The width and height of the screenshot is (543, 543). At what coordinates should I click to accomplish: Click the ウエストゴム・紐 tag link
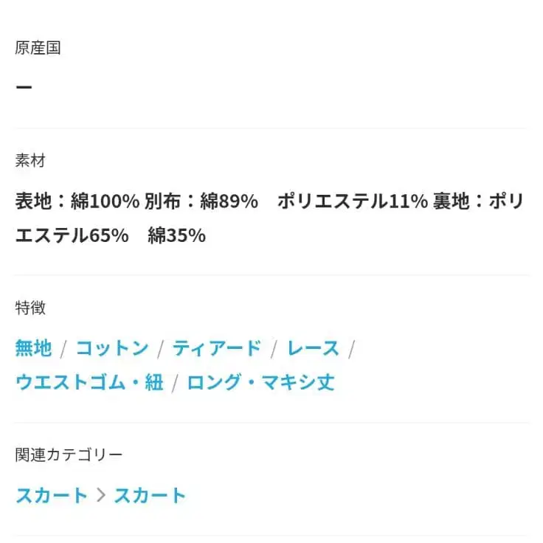click(89, 382)
